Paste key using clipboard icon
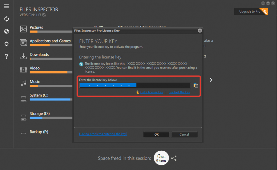Viewport: 277px width, 170px height. (x=195, y=85)
